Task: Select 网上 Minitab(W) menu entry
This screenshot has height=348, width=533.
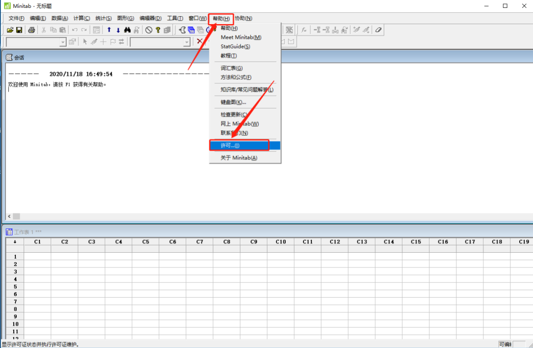Action: coord(245,124)
